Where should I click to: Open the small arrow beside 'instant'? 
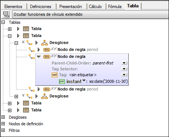(x=84, y=80)
